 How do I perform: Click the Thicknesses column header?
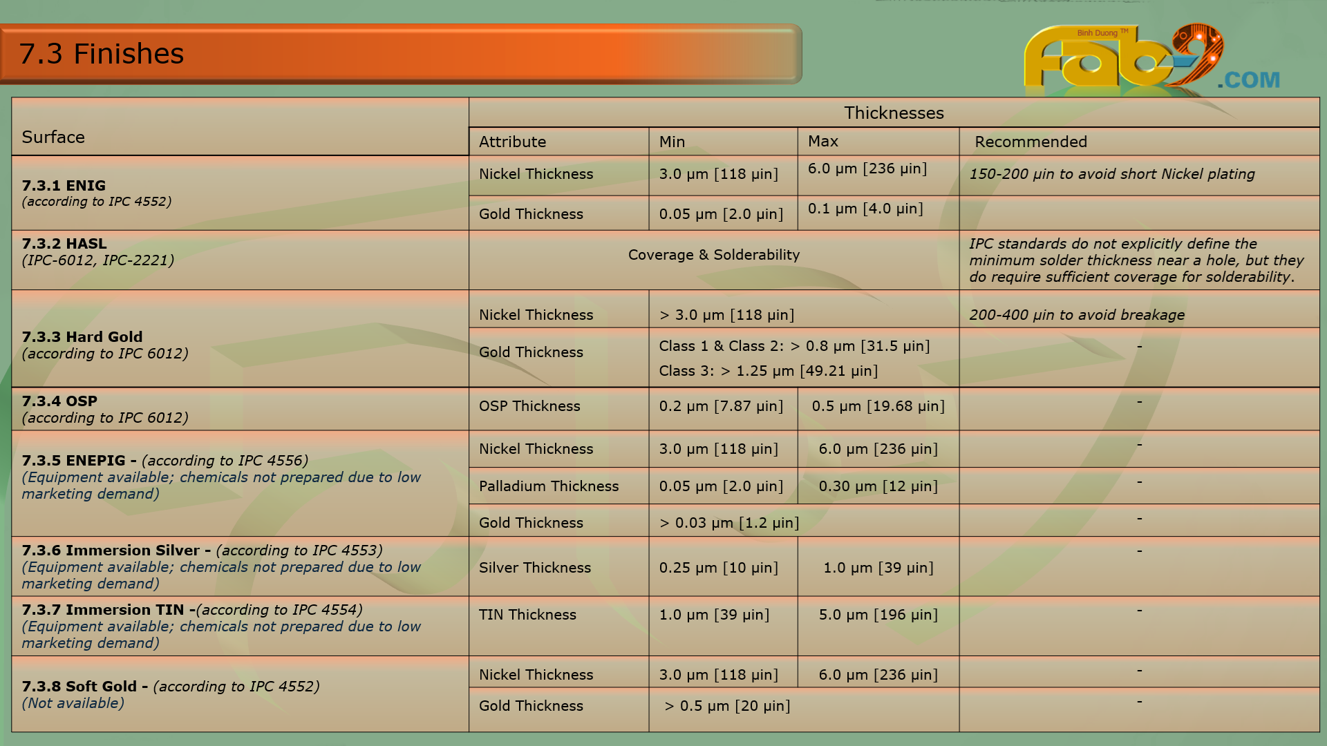tap(894, 113)
